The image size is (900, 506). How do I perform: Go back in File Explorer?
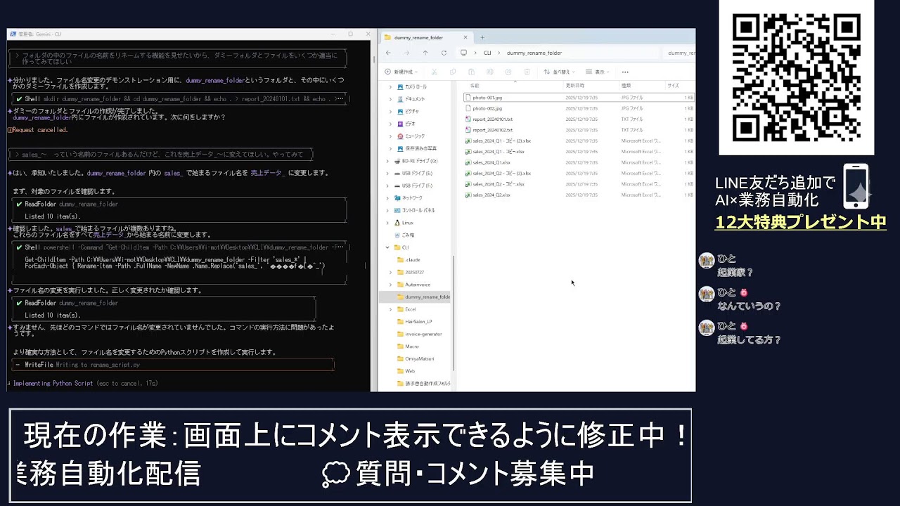(388, 53)
